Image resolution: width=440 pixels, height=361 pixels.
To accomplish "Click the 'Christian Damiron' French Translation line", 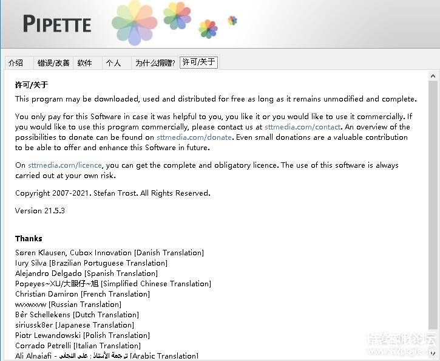I will click(x=83, y=294).
